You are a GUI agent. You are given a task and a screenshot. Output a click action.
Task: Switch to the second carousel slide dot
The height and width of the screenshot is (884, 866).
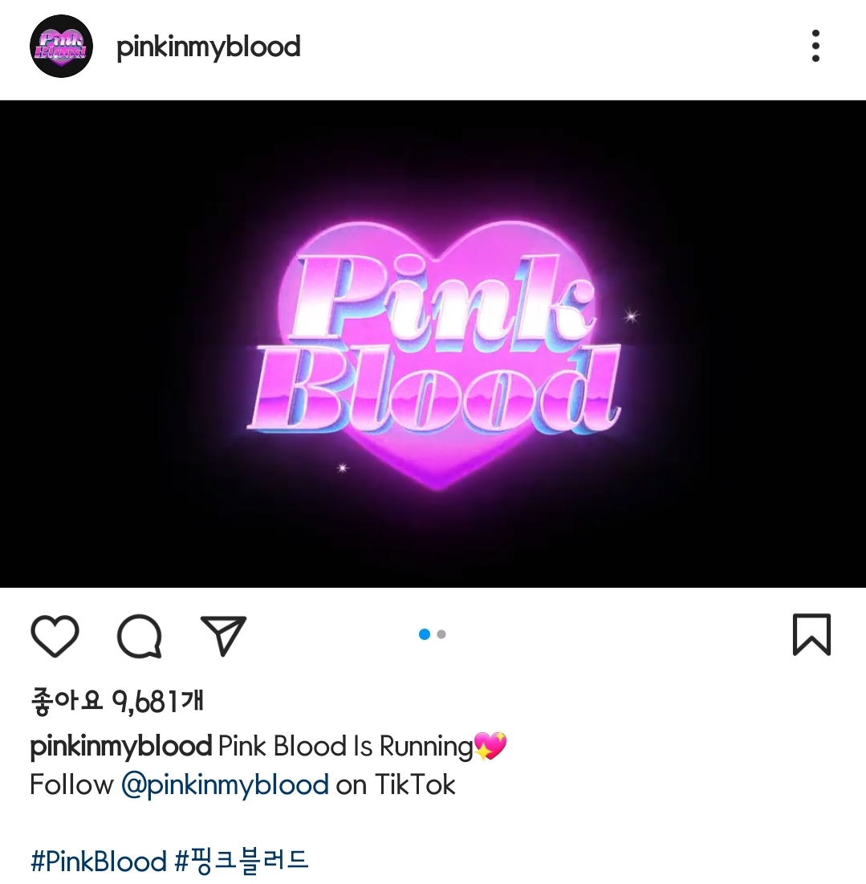click(x=441, y=634)
